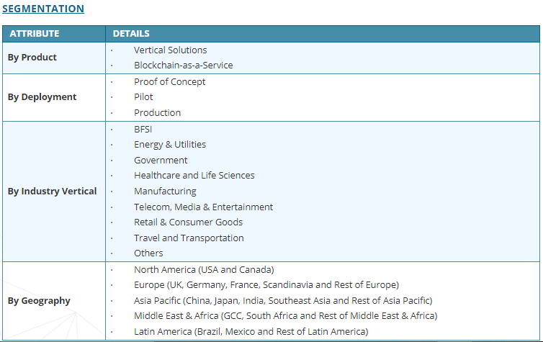The width and height of the screenshot is (543, 342).
Task: Click the BFSI industry entry
Action: coord(143,129)
